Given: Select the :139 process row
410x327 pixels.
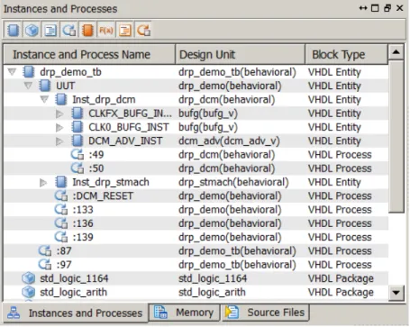Looking at the screenshot, I should 196,237.
